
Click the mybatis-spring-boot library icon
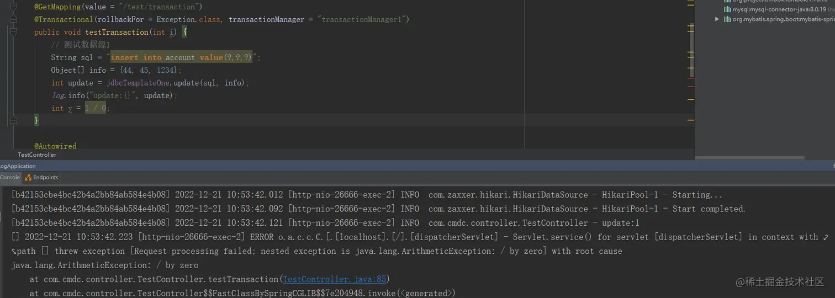[x=727, y=19]
